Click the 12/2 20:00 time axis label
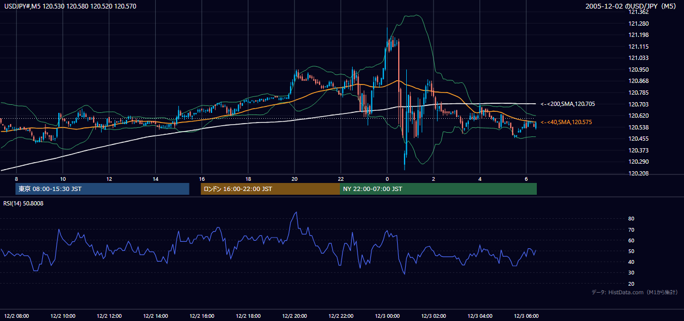 tap(294, 316)
